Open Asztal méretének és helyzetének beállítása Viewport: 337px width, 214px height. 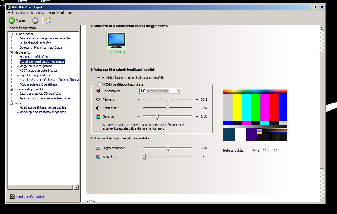(x=49, y=80)
